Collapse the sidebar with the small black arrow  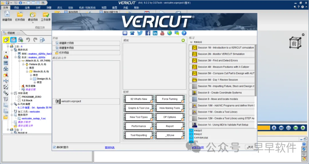(6, 52)
